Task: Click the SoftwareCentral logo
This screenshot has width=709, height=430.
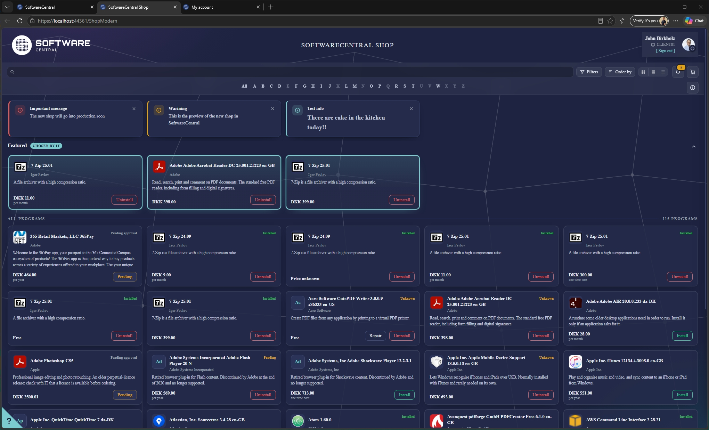Action: coord(51,45)
